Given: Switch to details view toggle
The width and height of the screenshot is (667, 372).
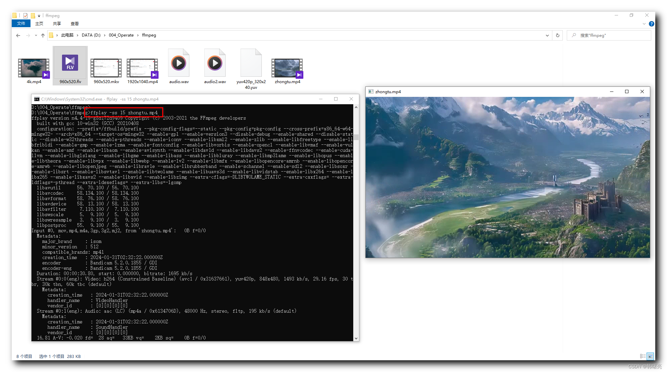Looking at the screenshot, I should coord(643,356).
